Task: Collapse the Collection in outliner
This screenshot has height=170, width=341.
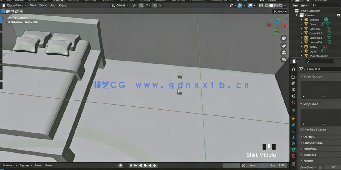Action: point(297,15)
